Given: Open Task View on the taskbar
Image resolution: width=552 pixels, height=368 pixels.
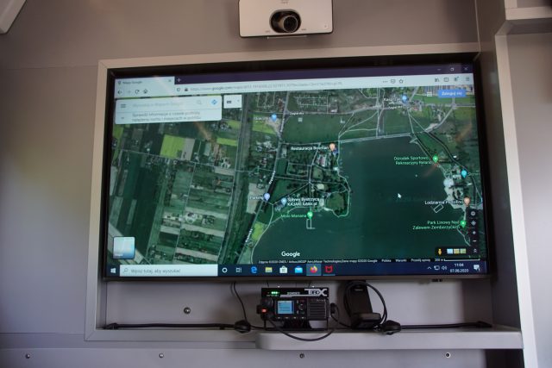Looking at the screenshot, I should [x=239, y=271].
